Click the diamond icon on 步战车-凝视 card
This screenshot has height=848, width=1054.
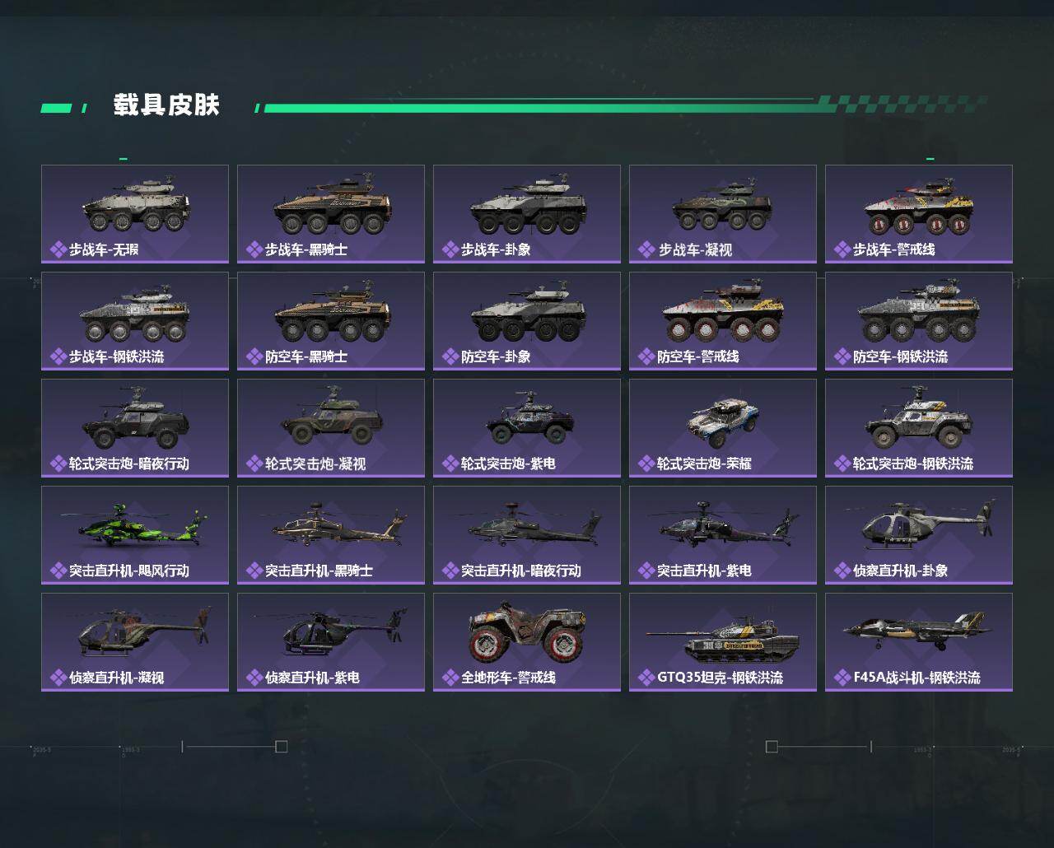click(646, 249)
